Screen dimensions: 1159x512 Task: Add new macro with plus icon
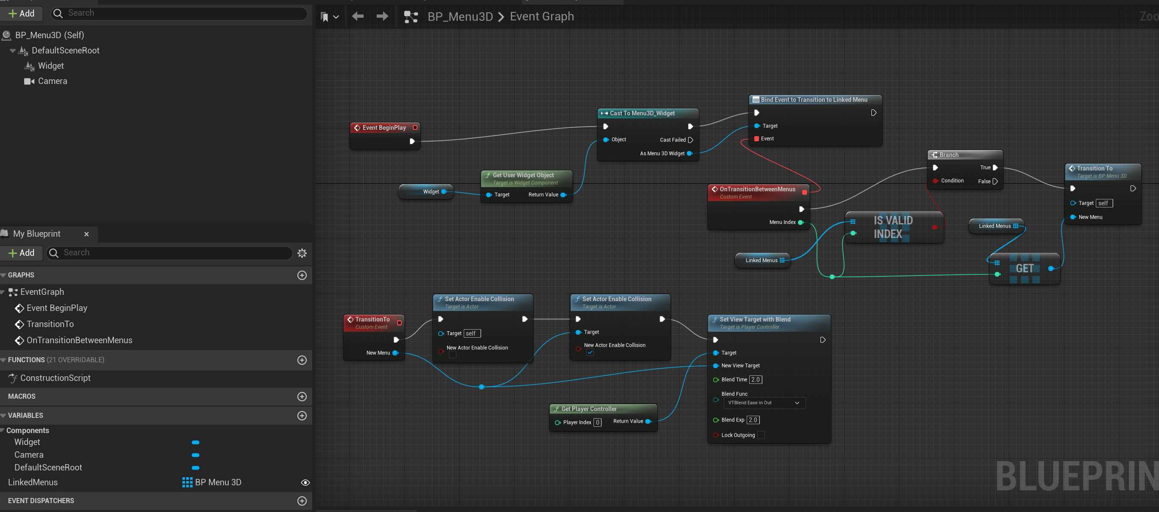click(x=302, y=396)
